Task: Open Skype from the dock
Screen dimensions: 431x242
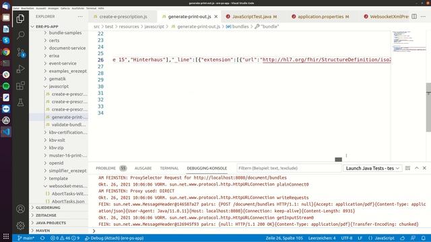Action: (6, 40)
